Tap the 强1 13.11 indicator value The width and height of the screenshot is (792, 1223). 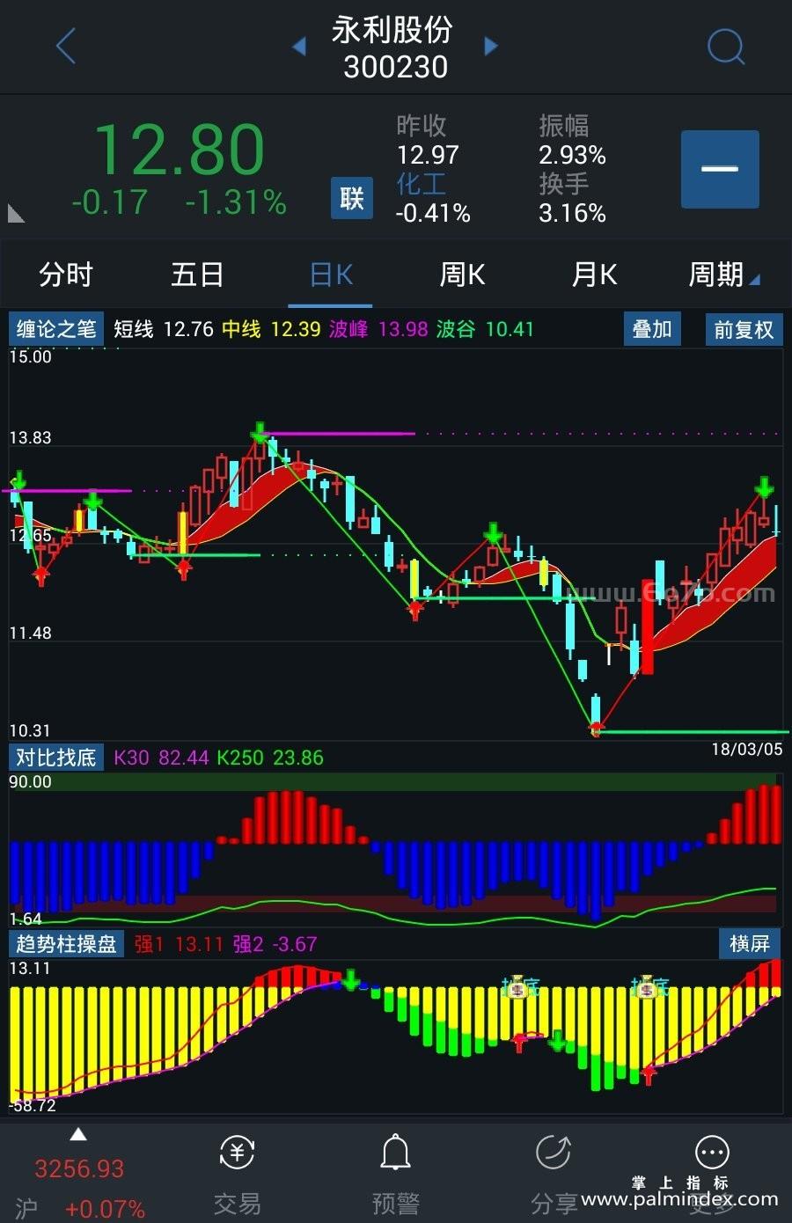179,944
